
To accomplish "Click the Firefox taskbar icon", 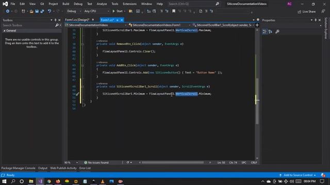I will click(58, 181).
